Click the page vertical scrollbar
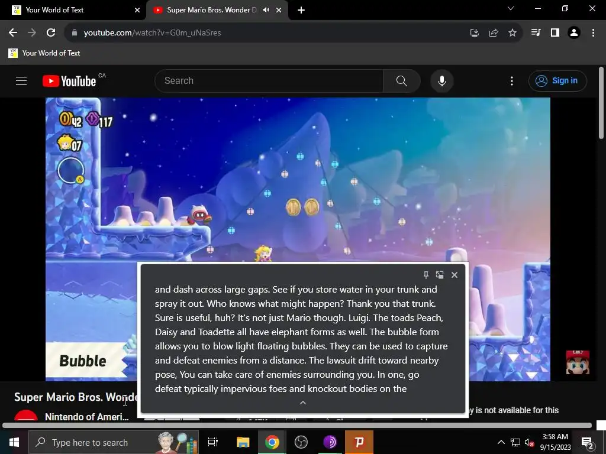The width and height of the screenshot is (606, 454). [601, 102]
